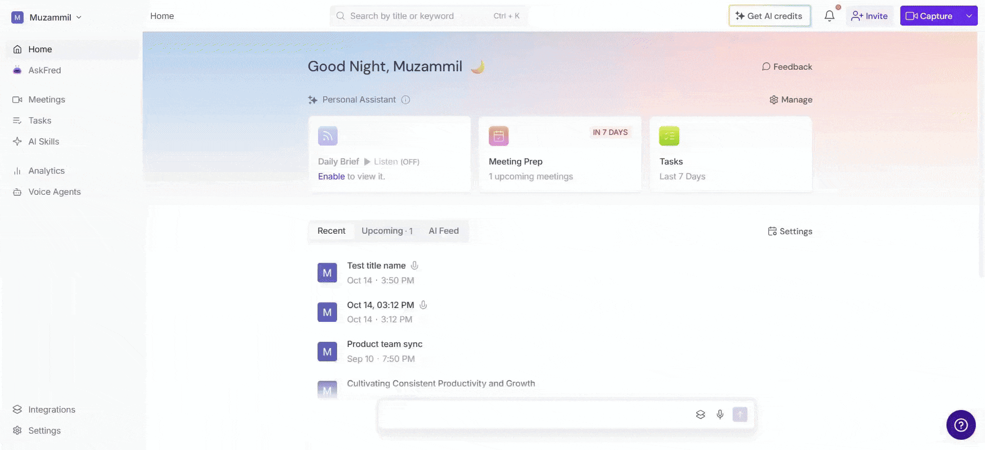Open Cultivating Consistent Productivity and Growth meeting
The image size is (985, 450).
coord(441,383)
